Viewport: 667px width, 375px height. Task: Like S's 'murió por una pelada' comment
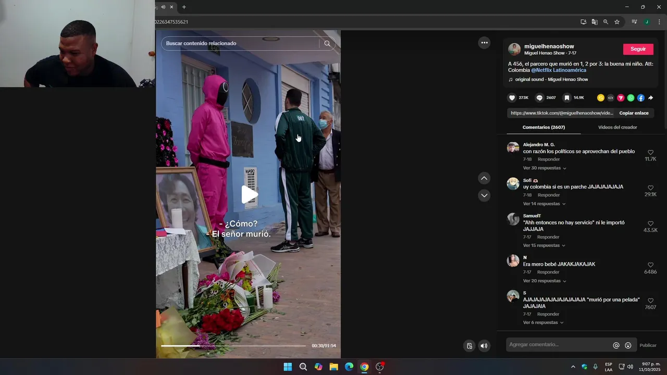click(650, 301)
